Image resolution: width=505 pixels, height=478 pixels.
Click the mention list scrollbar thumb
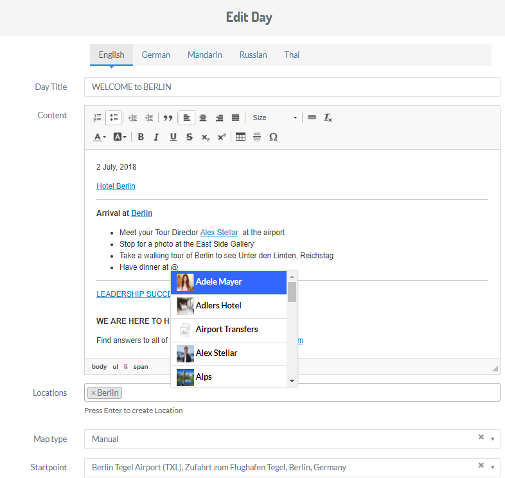point(292,292)
